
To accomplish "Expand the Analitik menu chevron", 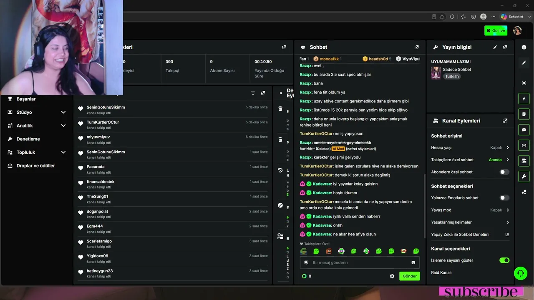I will click(x=63, y=126).
